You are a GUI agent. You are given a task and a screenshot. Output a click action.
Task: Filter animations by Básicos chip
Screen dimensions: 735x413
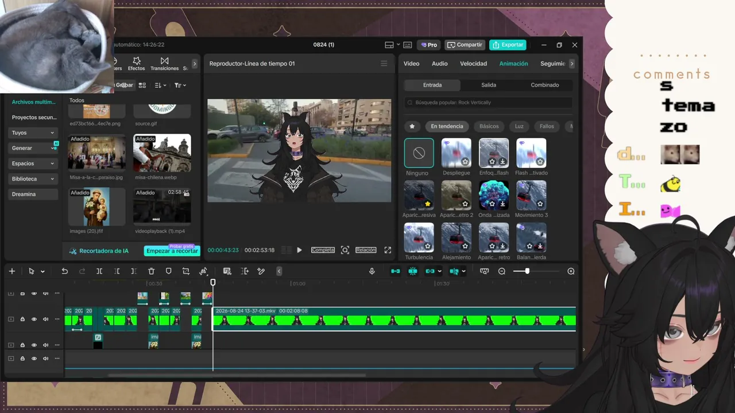click(x=489, y=126)
